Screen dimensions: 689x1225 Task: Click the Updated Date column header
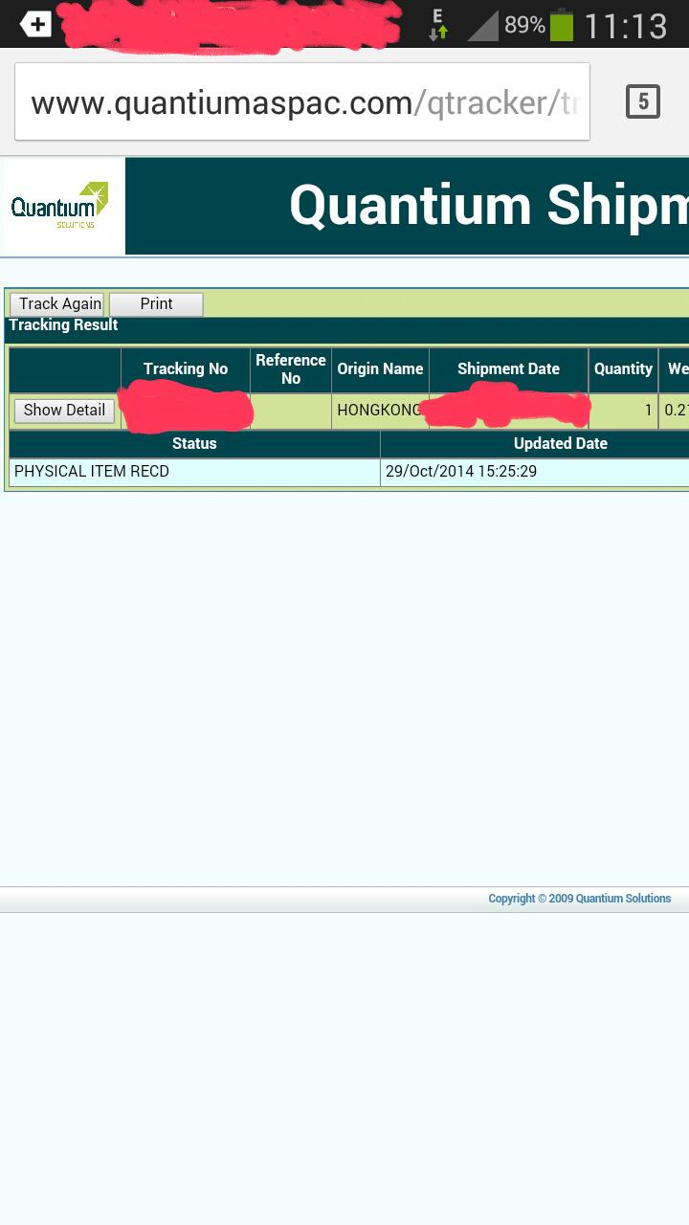535,444
